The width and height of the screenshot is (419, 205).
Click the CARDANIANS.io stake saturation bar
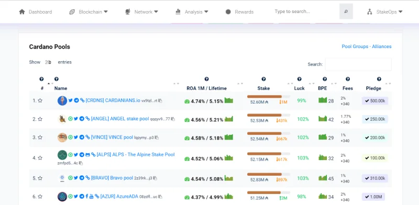[269, 96]
